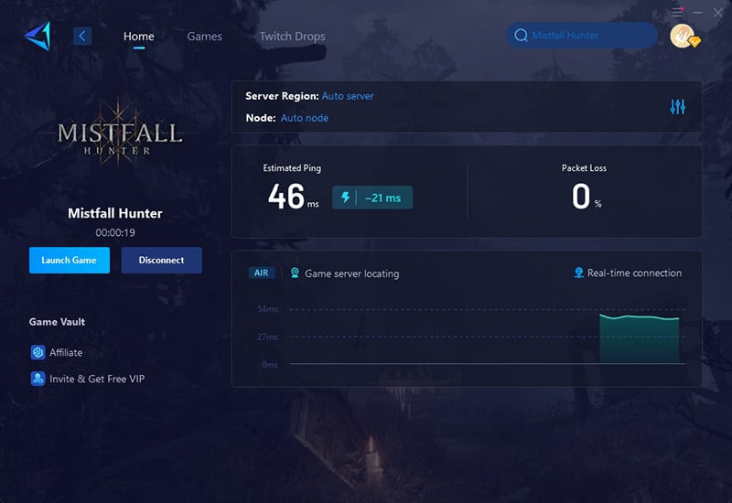The width and height of the screenshot is (732, 503).
Task: Open Invite & Get Free VIP link
Action: click(97, 379)
